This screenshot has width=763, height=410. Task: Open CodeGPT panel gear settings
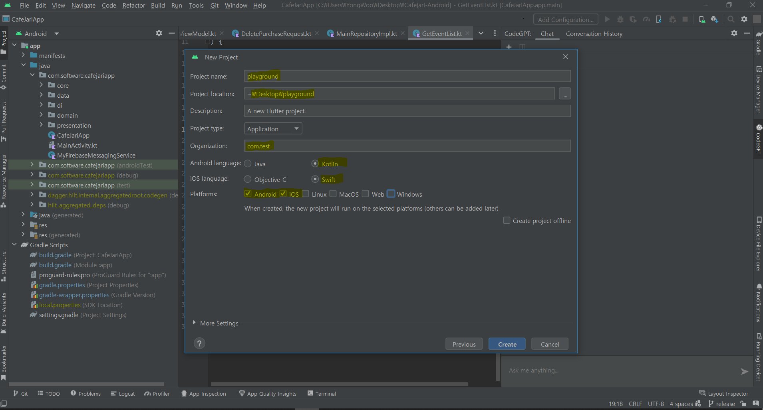tap(734, 33)
